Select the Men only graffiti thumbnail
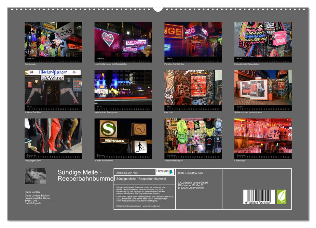Image resolution: width=316 pixels, height=228 pixels. [x=193, y=88]
